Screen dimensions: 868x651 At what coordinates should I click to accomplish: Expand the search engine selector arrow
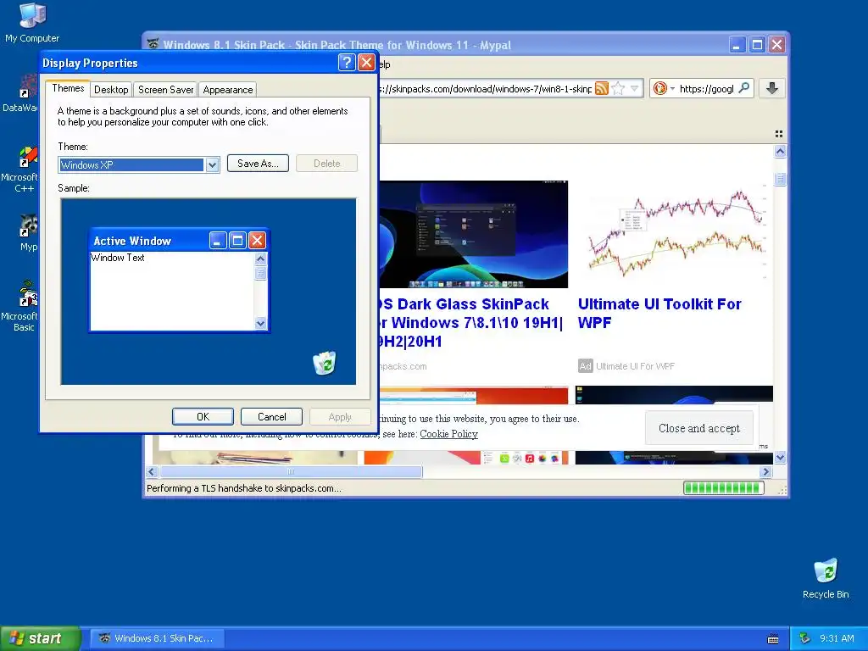coord(672,88)
